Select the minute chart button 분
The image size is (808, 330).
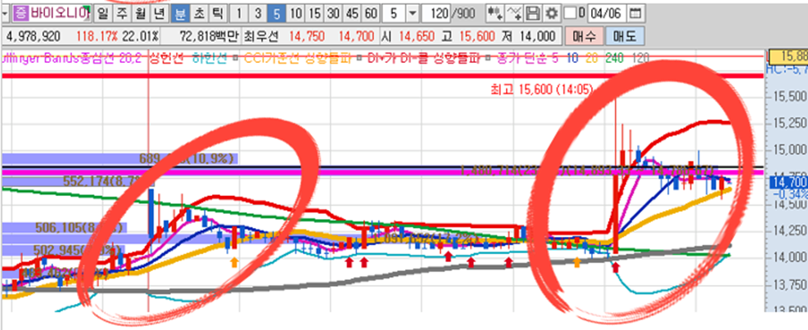[x=180, y=13]
